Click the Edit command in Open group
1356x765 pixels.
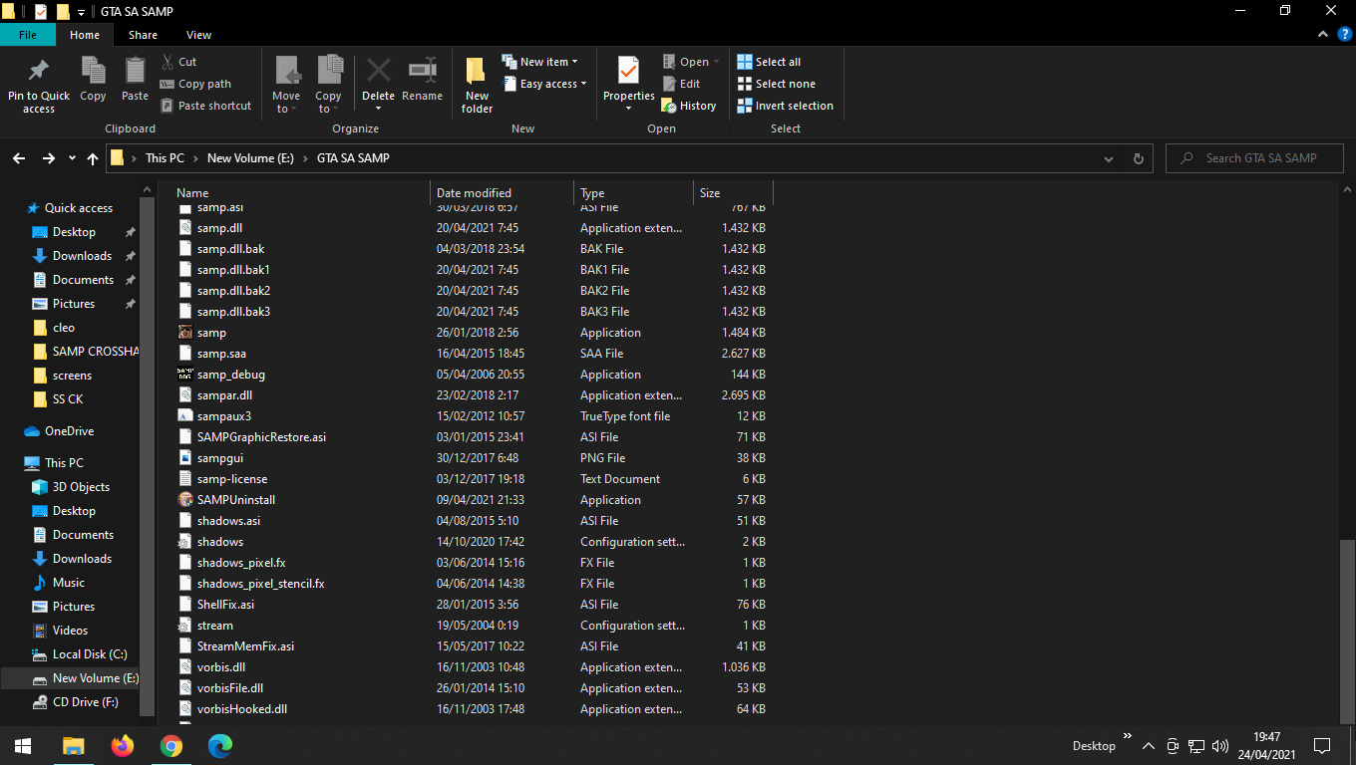tap(681, 84)
